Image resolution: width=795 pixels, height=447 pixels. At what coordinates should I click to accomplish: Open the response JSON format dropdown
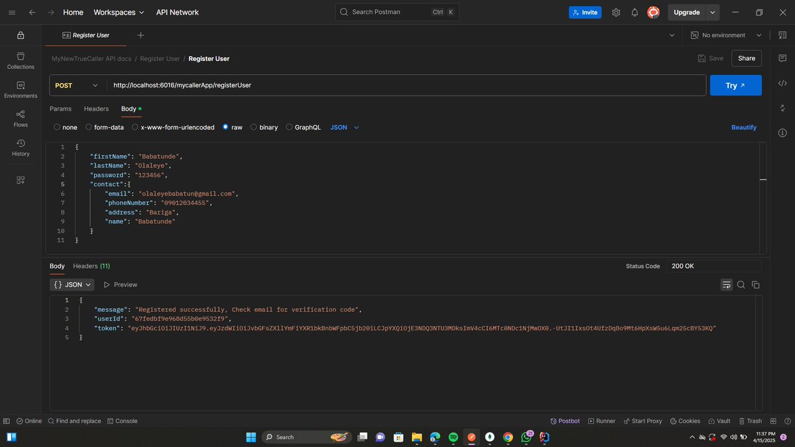[72, 285]
